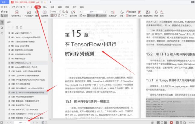Click status bar page number field
Screen dimensions: 195x124
22,122
